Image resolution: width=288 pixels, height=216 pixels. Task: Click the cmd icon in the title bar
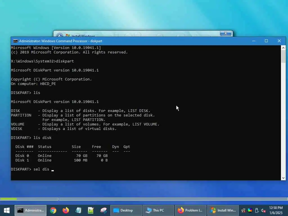click(15, 41)
